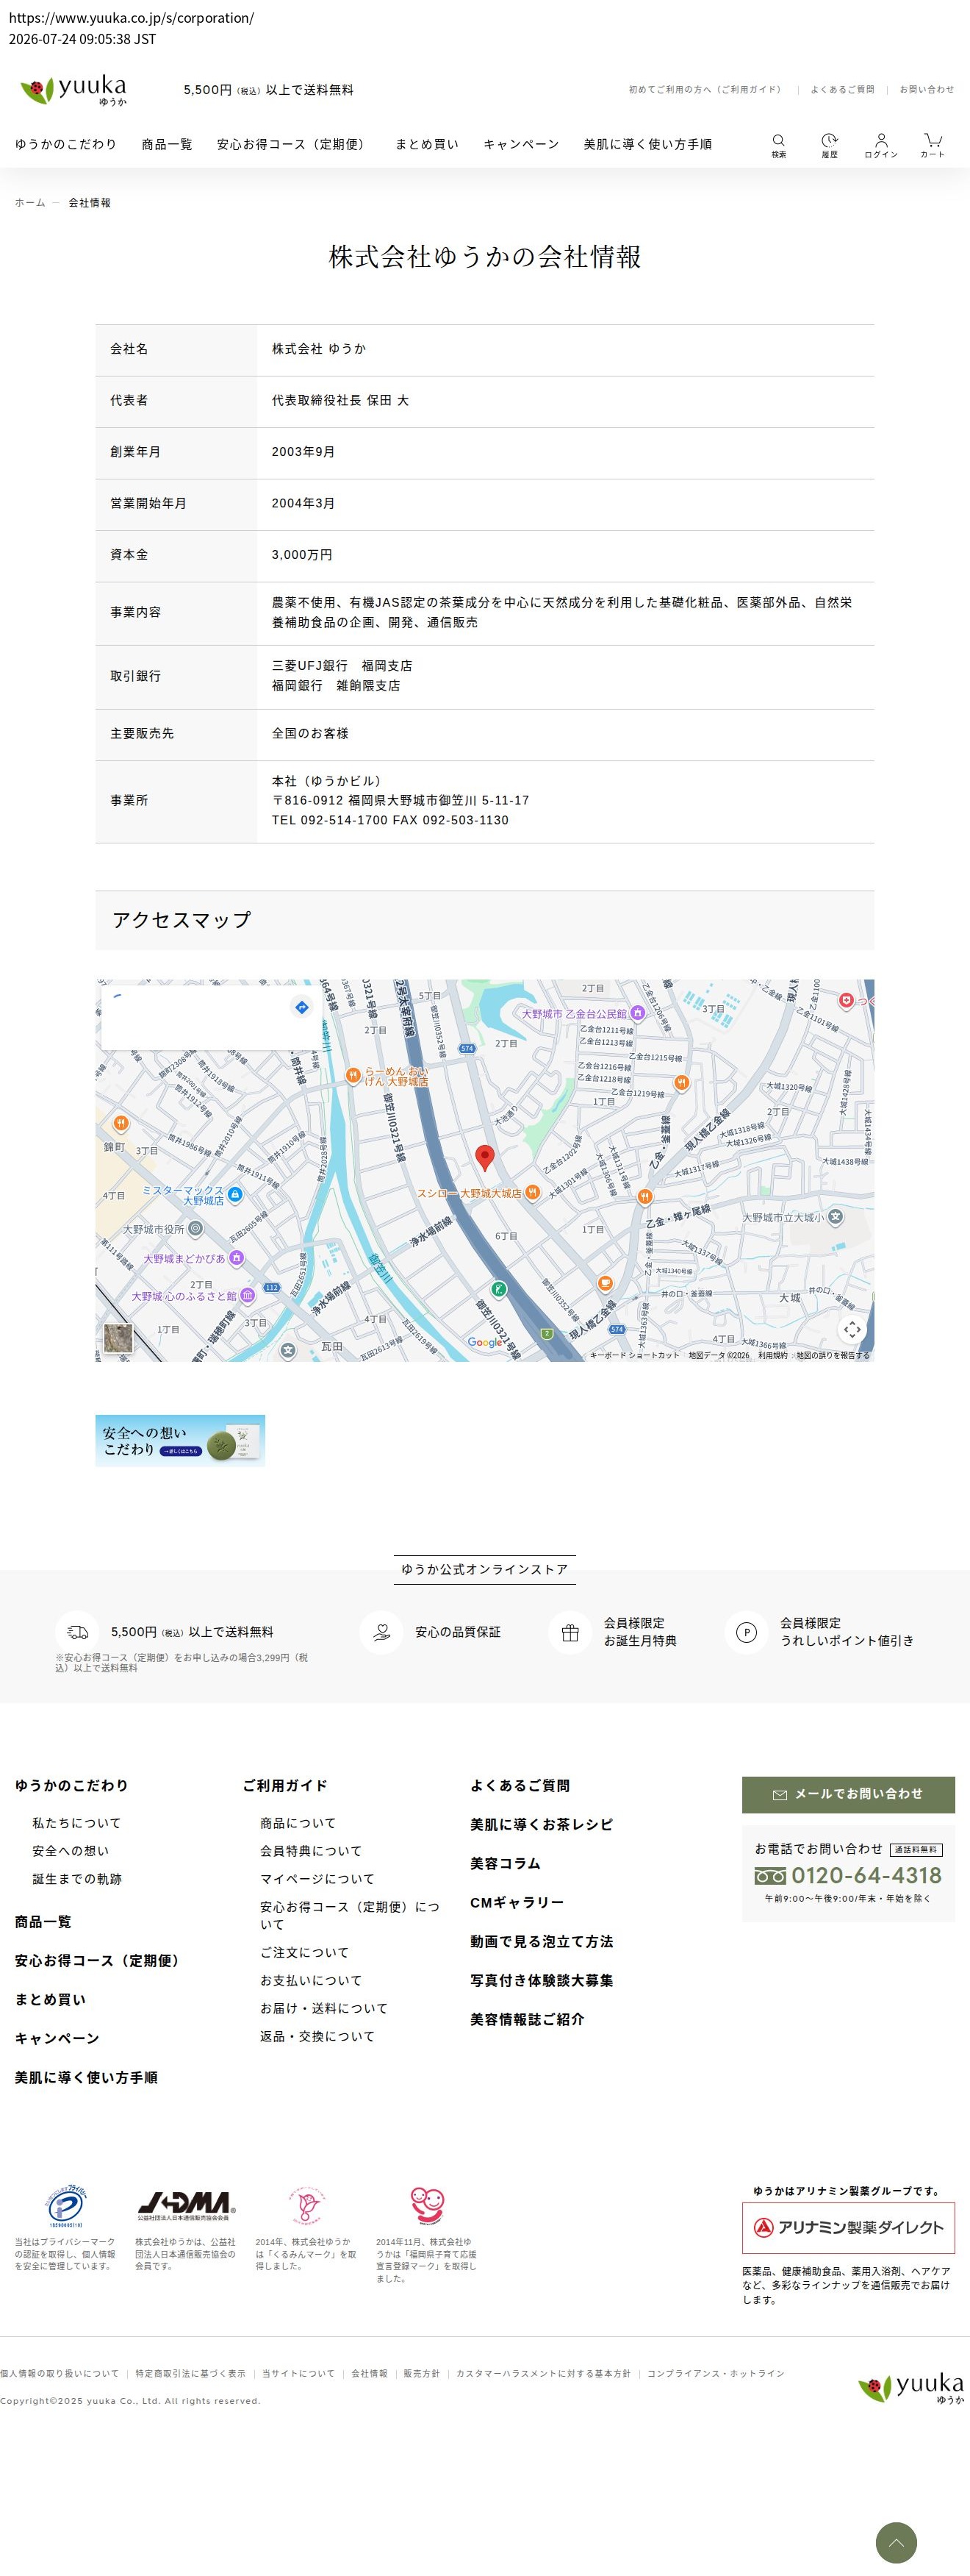The image size is (970, 2576).
Task: Open footer link お支払いについて
Action: tap(311, 1980)
